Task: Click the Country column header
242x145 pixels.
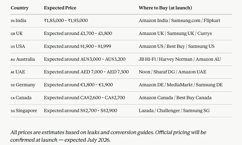Action: (x=20, y=8)
